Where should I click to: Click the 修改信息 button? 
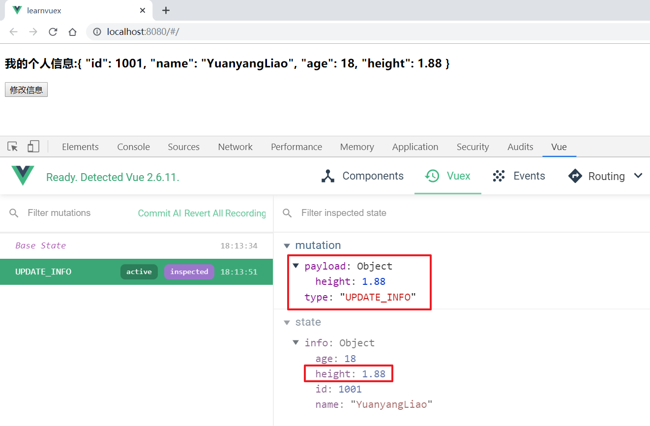tap(26, 90)
